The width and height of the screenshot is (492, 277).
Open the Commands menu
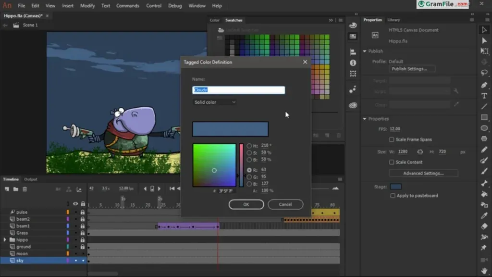[x=127, y=6]
